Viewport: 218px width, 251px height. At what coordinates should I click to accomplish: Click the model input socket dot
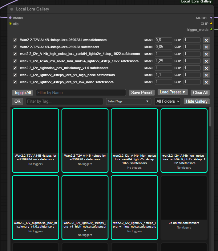pos(10,18)
